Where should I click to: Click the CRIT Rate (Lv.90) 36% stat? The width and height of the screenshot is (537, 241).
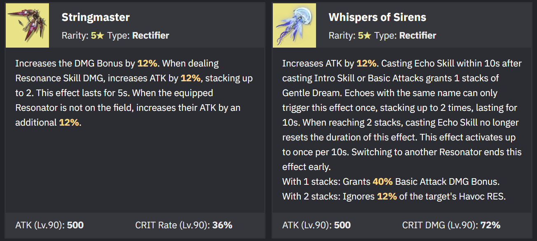coord(184,225)
